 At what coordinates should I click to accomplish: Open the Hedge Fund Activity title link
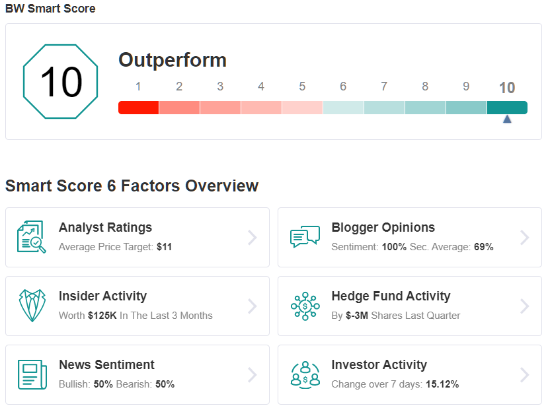[x=391, y=296]
